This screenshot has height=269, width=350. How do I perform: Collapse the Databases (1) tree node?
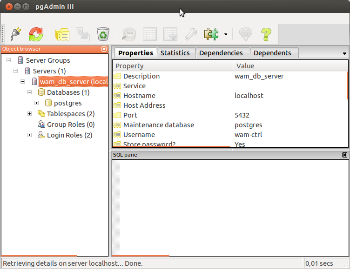coord(30,92)
